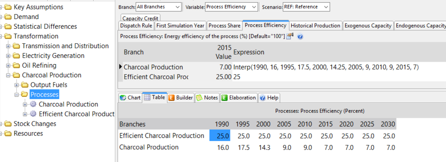Viewport: 446px width, 162px height.
Task: Click the Statistical Differences folder icon
Action: tap(8, 27)
